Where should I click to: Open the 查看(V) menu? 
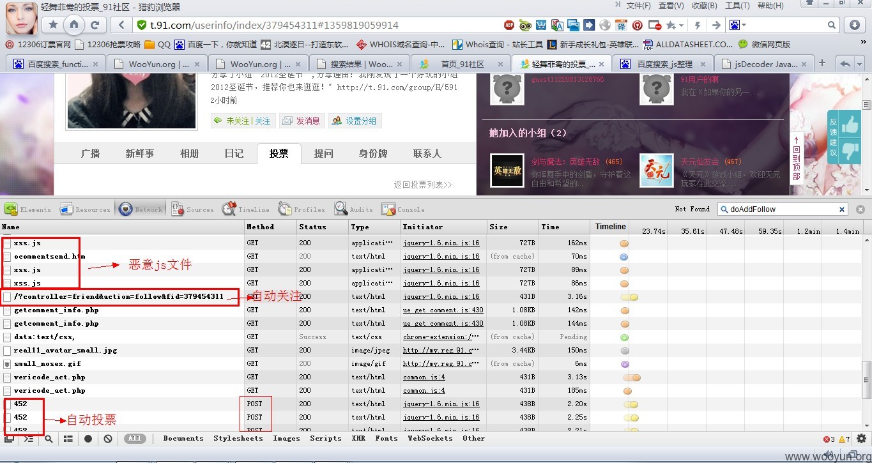[671, 6]
